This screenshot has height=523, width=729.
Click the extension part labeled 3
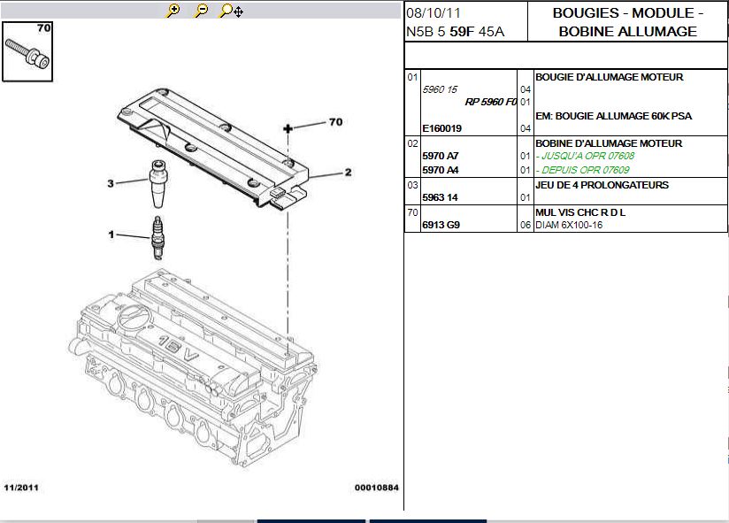point(159,181)
